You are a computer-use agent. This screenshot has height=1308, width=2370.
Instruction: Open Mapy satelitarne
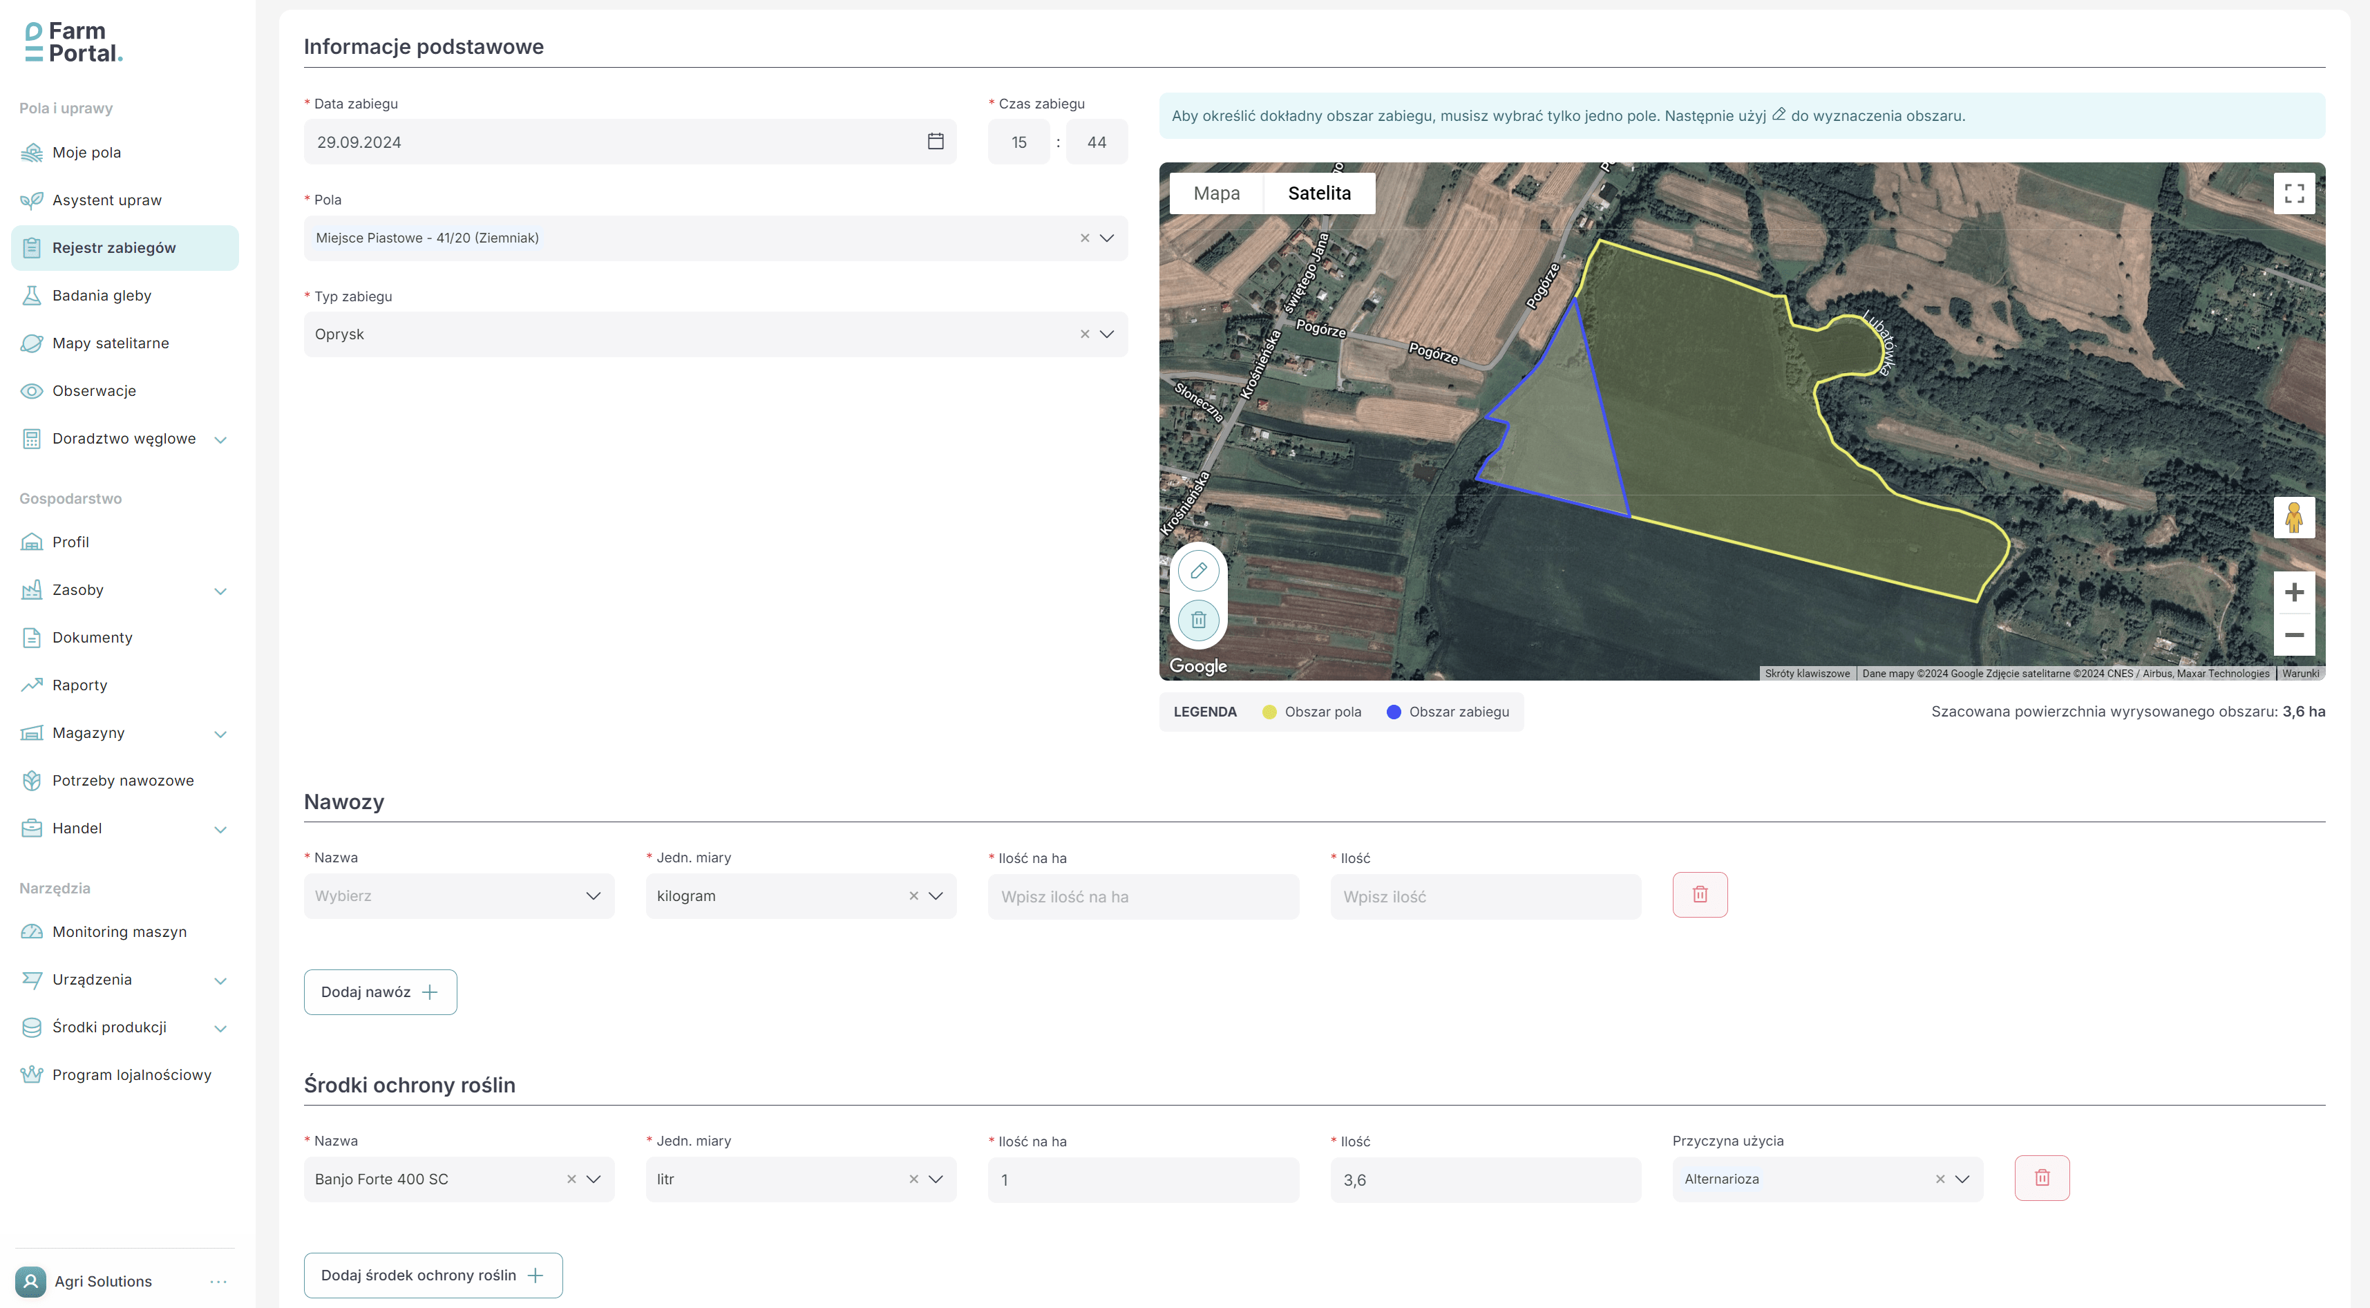[125, 343]
